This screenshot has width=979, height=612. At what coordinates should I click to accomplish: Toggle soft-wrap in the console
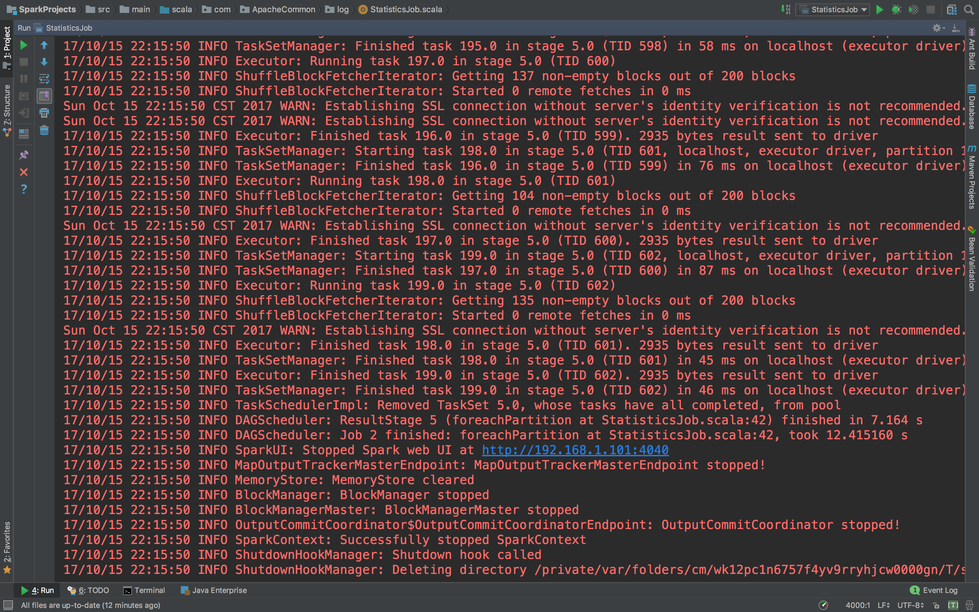pos(44,79)
